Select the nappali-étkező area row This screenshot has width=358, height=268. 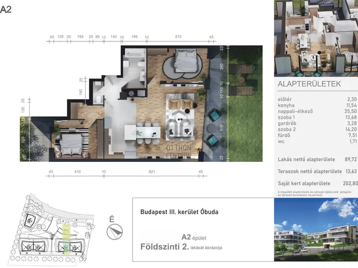[x=315, y=111]
